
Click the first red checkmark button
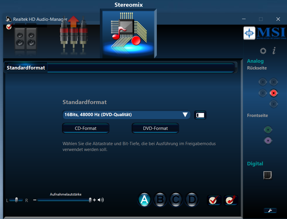(214, 200)
